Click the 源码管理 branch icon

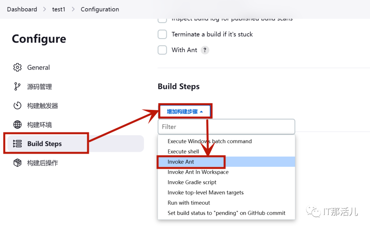click(17, 87)
